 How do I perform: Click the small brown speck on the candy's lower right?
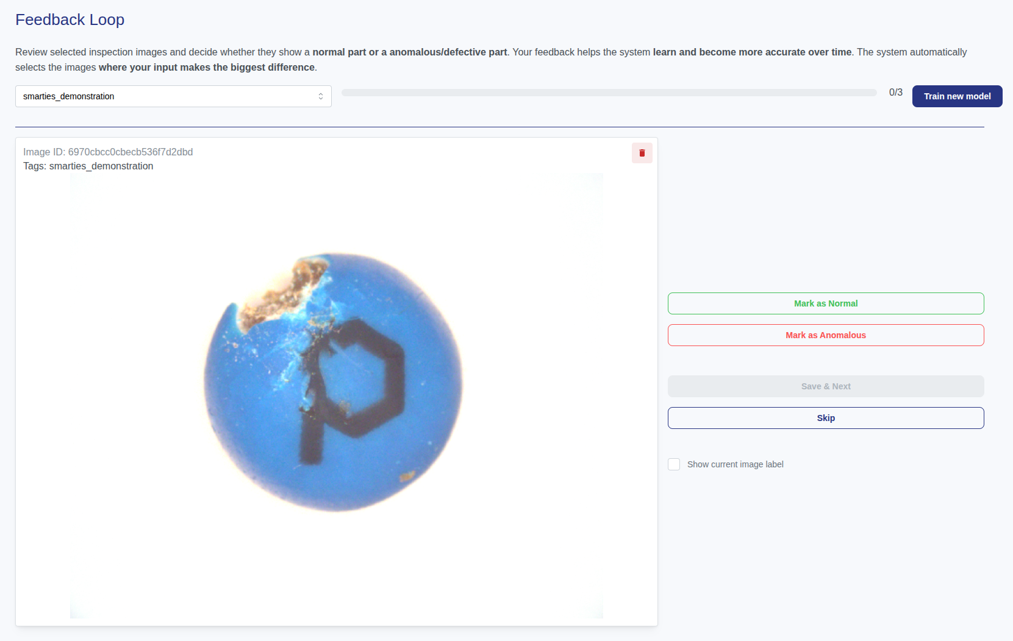407,476
